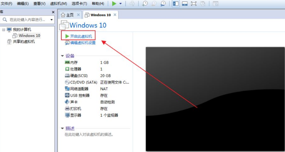Click the 处理器 processor device icon

point(67,69)
